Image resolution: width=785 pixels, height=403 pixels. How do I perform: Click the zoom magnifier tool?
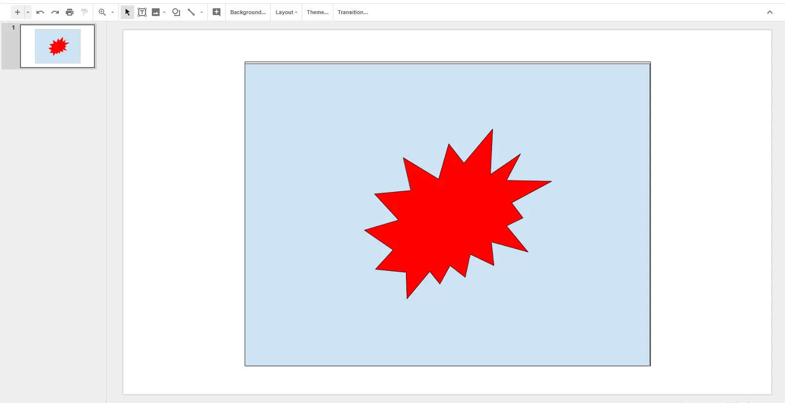tap(102, 12)
